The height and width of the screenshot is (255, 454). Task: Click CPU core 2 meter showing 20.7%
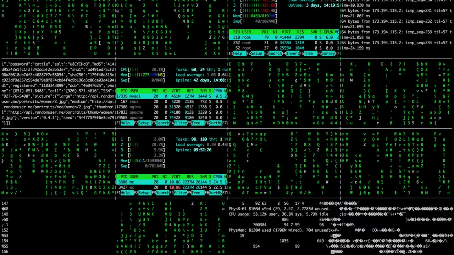pyautogui.click(x=143, y=144)
